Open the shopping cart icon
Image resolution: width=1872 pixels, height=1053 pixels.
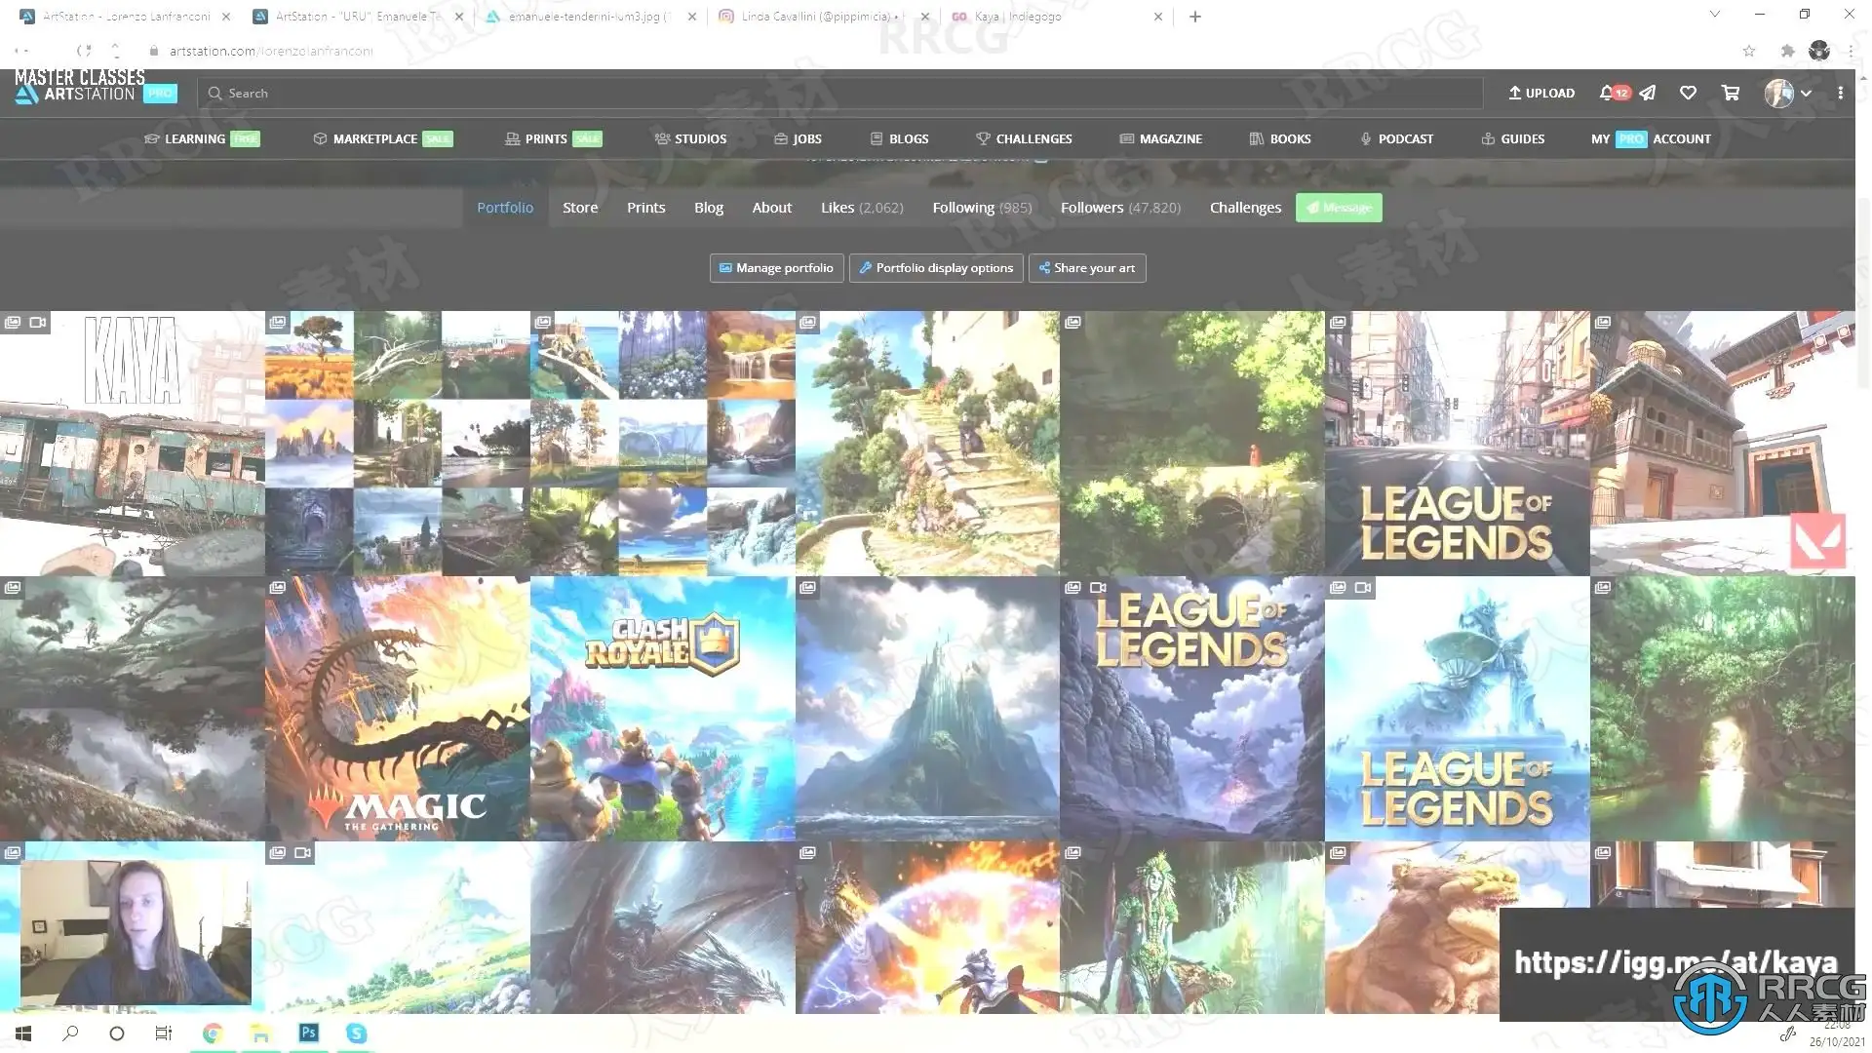(1731, 93)
